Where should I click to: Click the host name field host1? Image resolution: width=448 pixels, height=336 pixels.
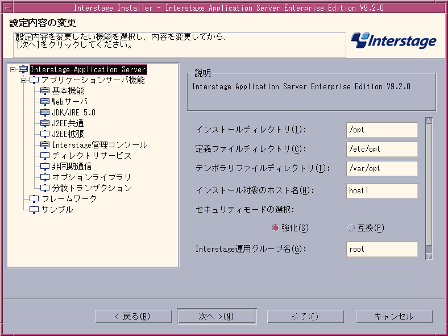click(381, 190)
